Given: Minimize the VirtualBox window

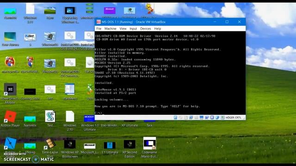Looking at the screenshot, I should (x=215, y=22).
